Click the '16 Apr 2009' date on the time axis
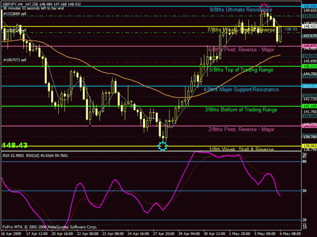 (x=11, y=234)
